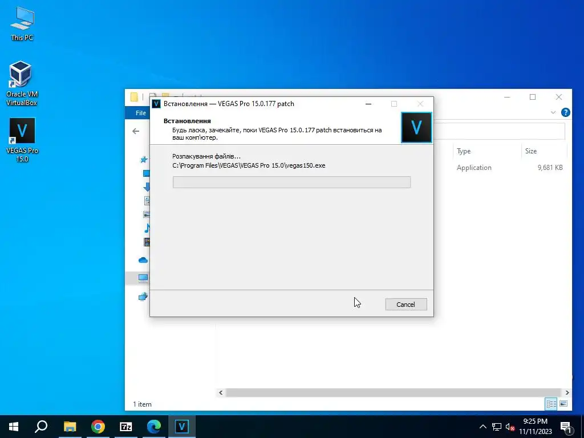Open taskbar Search
The width and height of the screenshot is (584, 438).
coord(41,427)
